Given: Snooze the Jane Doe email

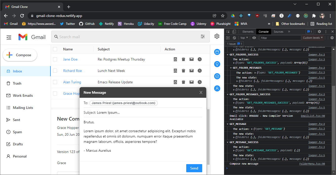Looking at the screenshot, I should 200,59.
